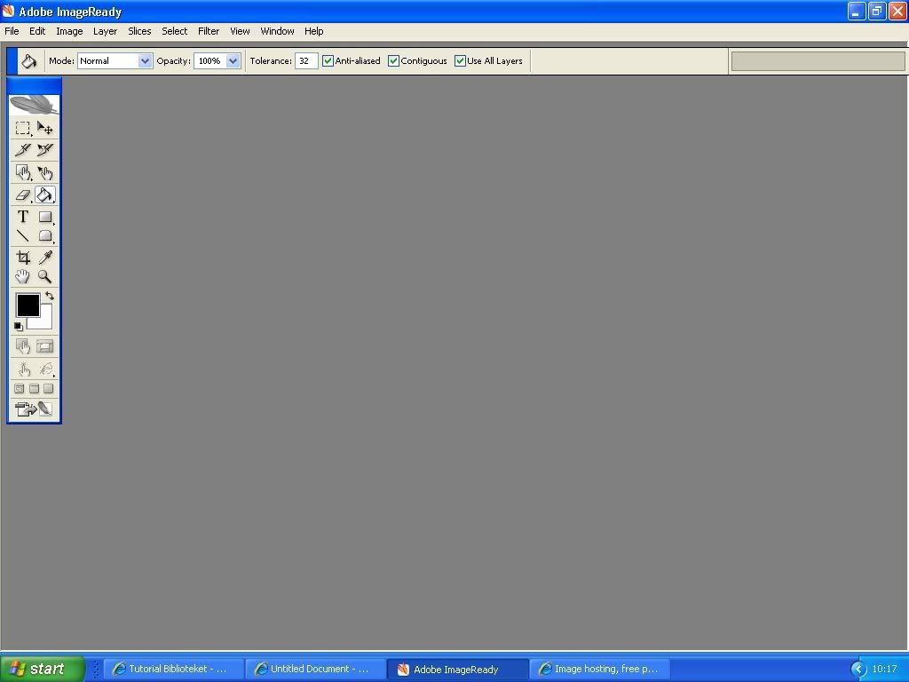Click the background color swatch

[x=45, y=321]
